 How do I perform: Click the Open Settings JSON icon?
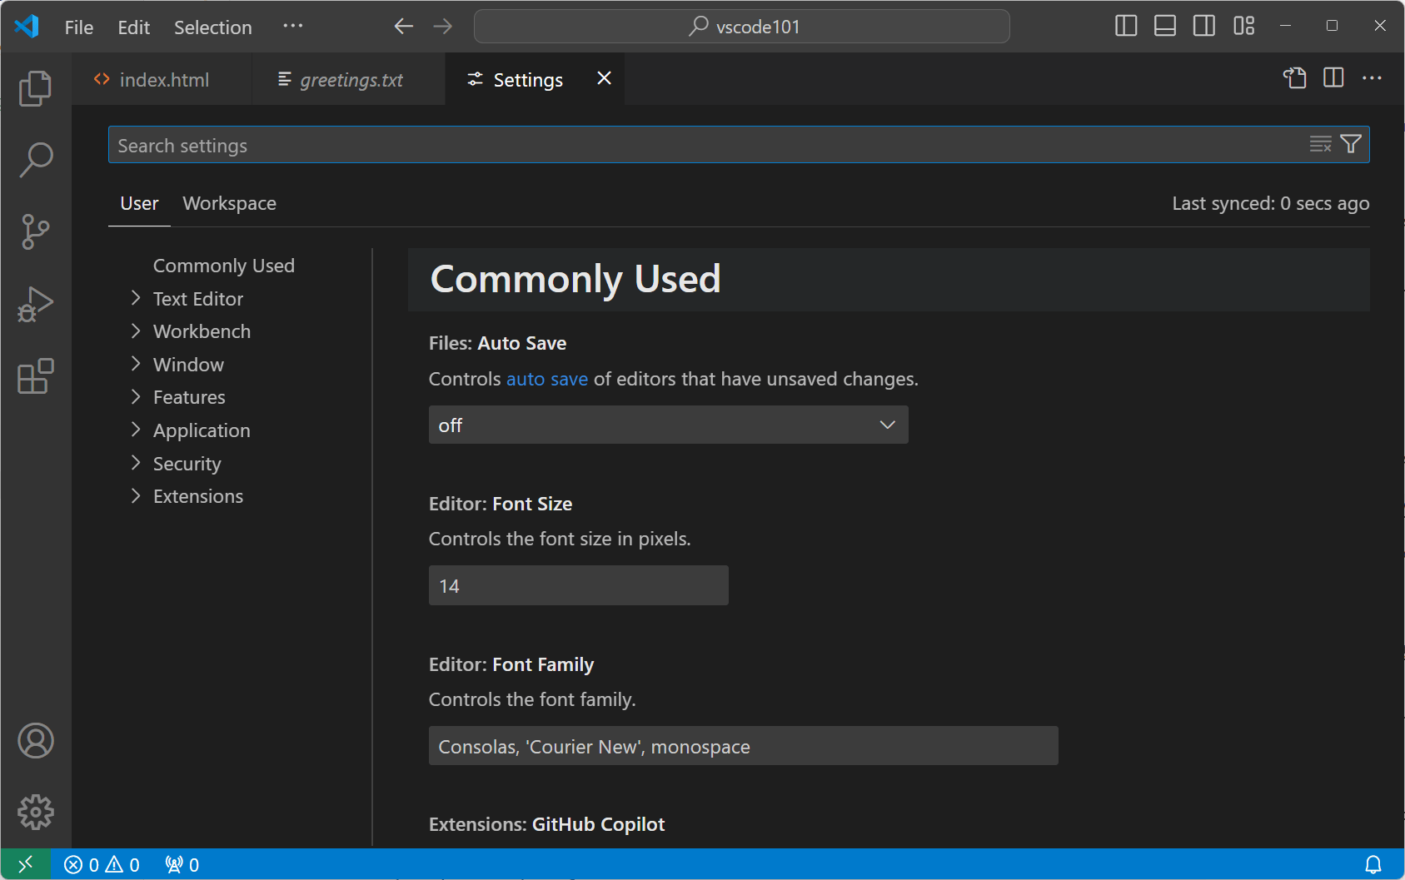click(x=1295, y=78)
